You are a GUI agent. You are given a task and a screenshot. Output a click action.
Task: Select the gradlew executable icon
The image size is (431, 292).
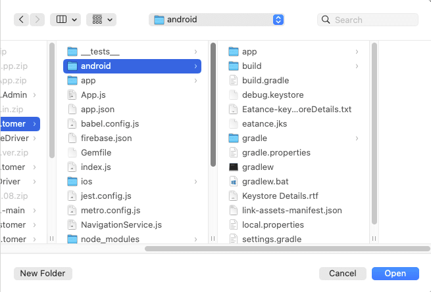point(234,167)
